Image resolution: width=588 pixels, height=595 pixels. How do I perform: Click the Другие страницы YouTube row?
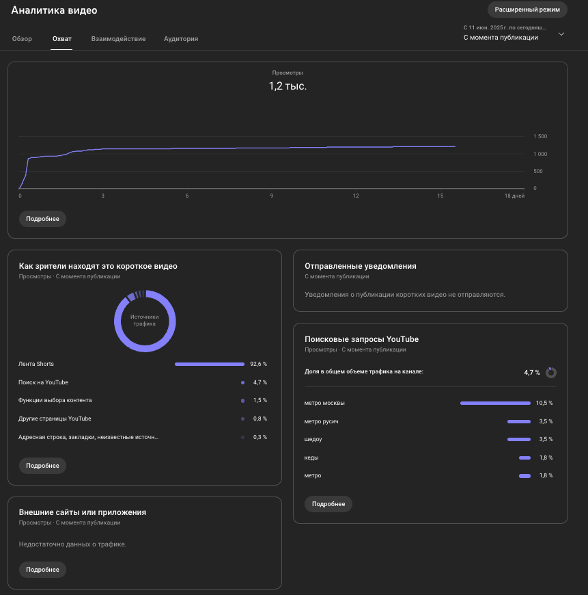click(x=143, y=419)
